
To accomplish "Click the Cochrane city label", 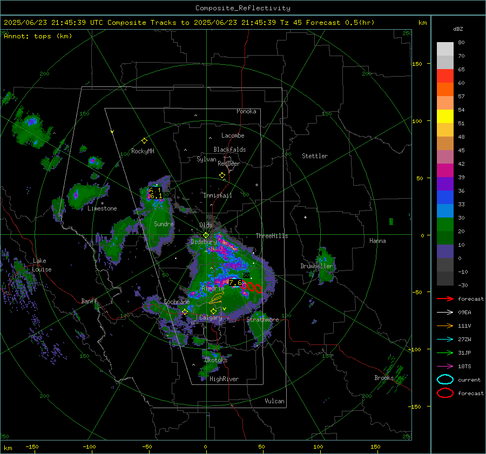I will (x=177, y=302).
